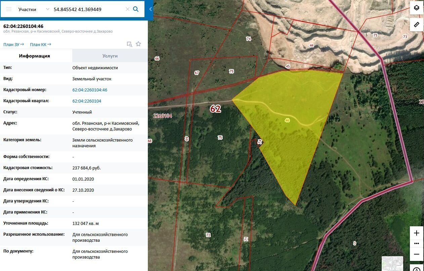Zoom in with the plus button
Image resolution: width=424 pixels, height=271 pixels.
[417, 233]
